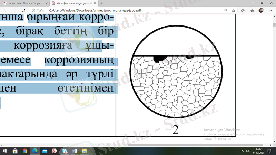Open Google Chrome from taskbar

[25, 151]
